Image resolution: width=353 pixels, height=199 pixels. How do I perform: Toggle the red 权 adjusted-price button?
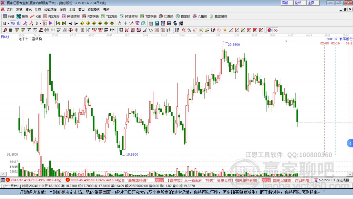[x=45, y=23]
